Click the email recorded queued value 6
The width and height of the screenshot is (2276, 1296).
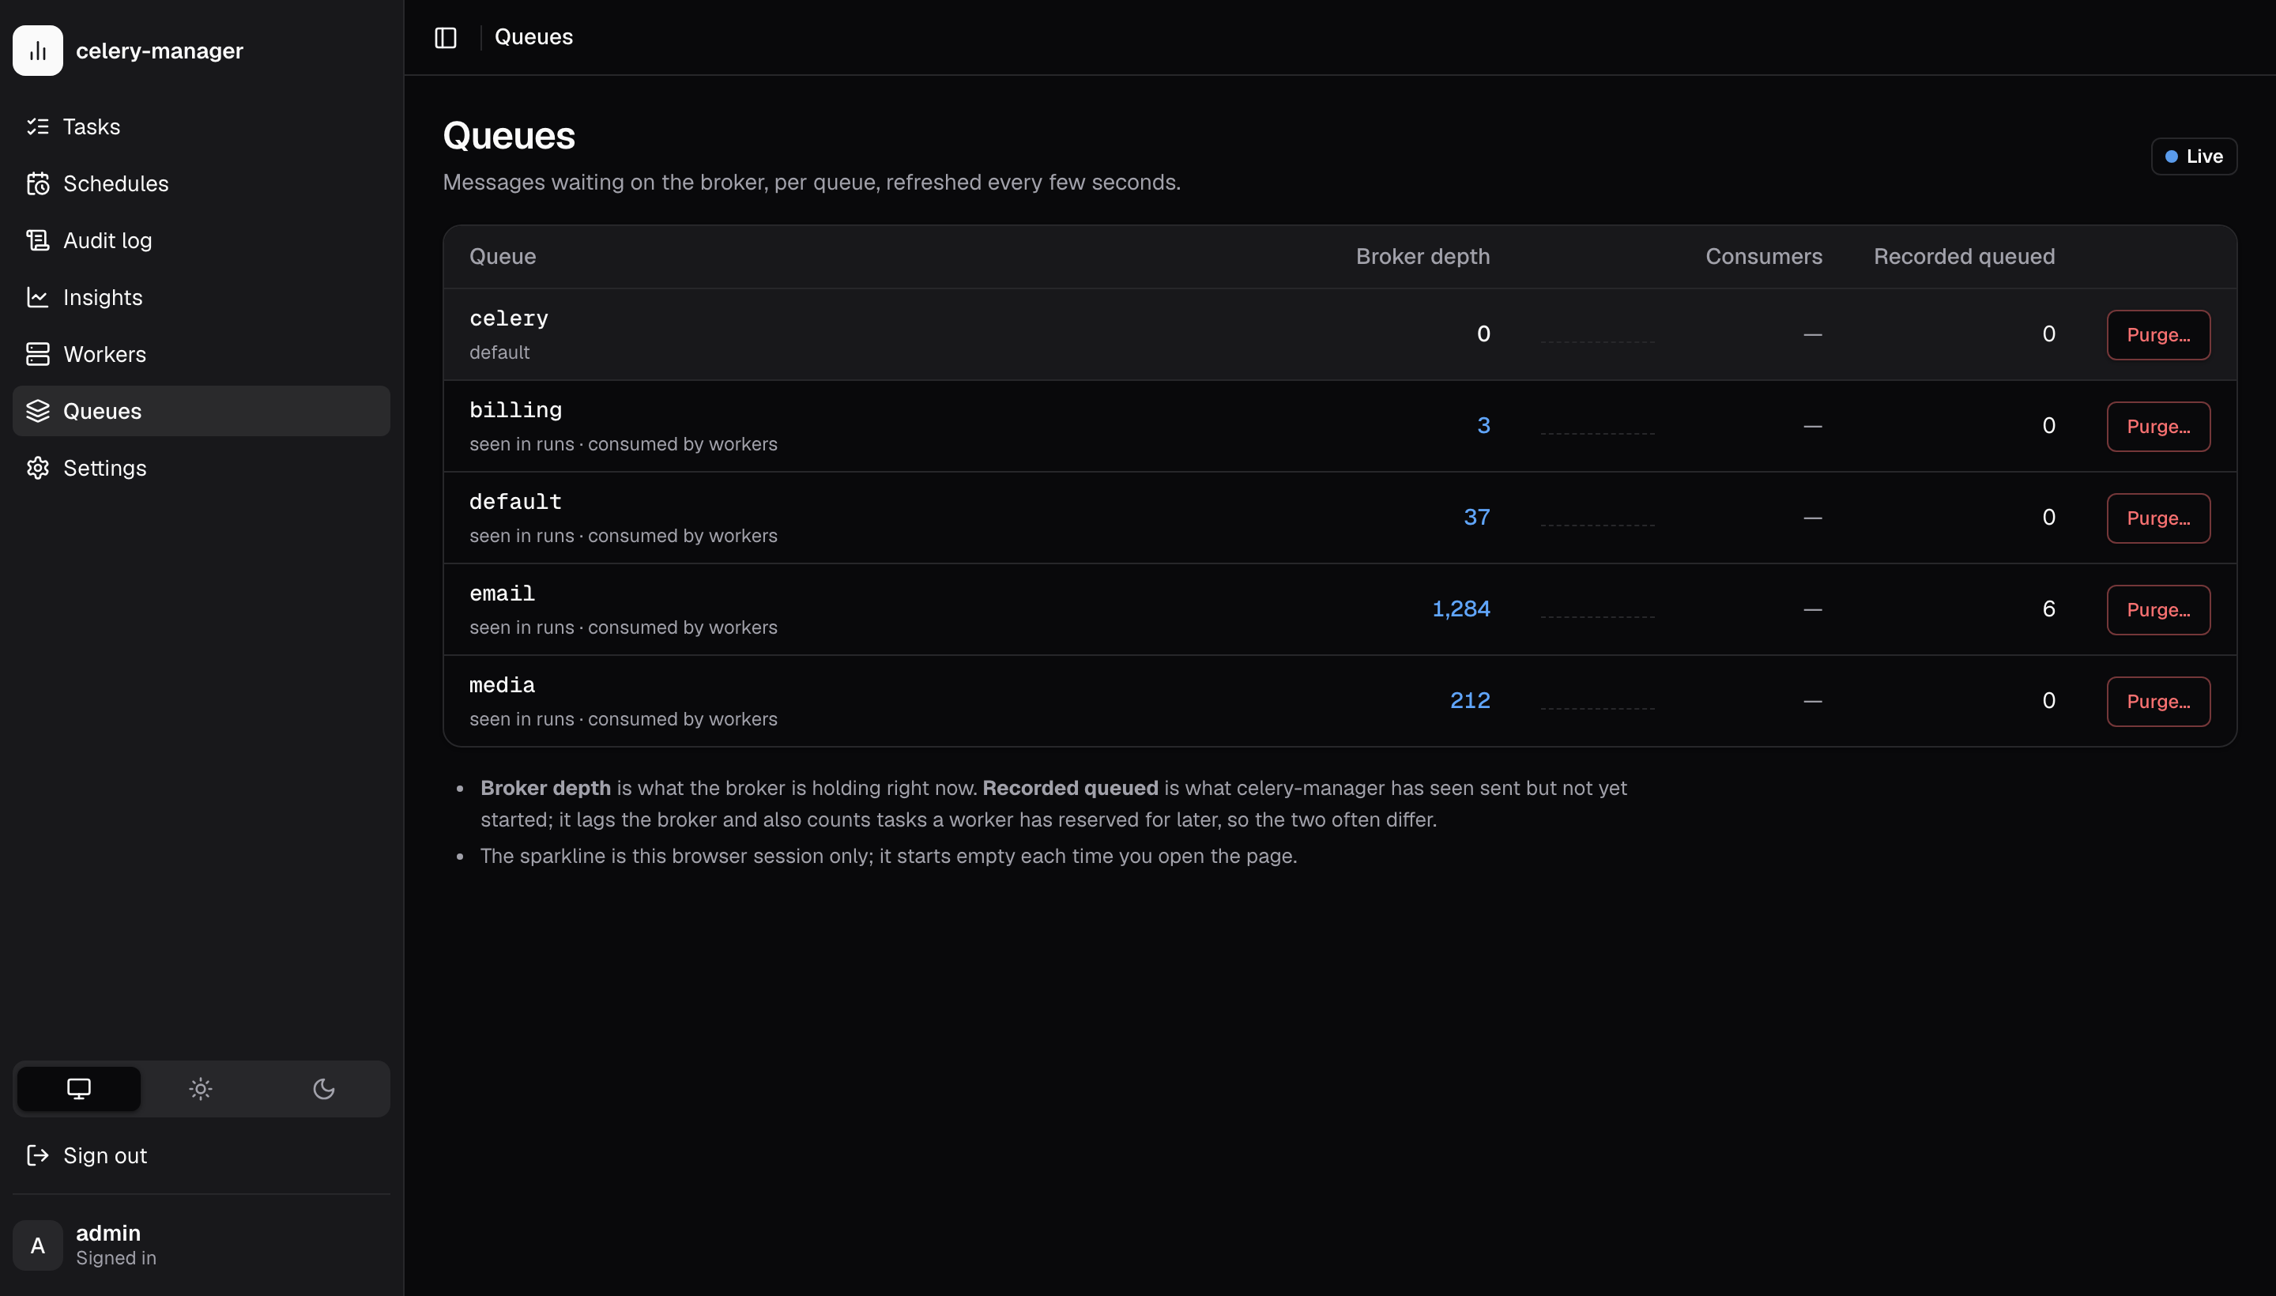[x=2048, y=608]
